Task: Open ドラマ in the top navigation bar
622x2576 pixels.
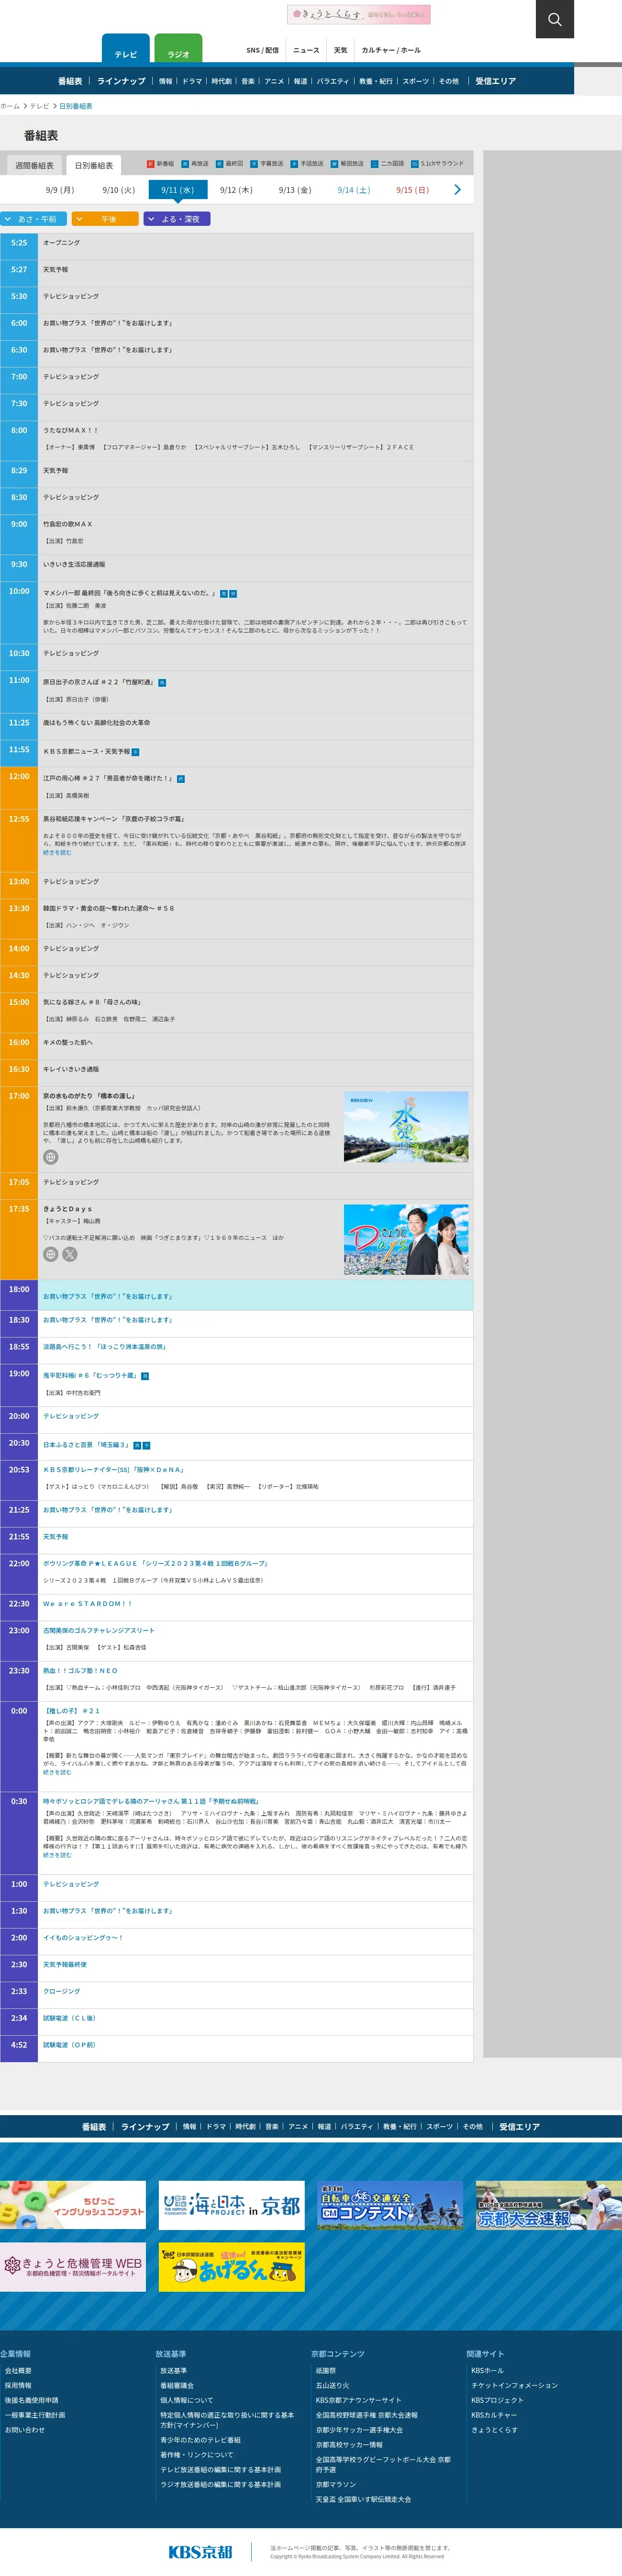Action: point(192,81)
